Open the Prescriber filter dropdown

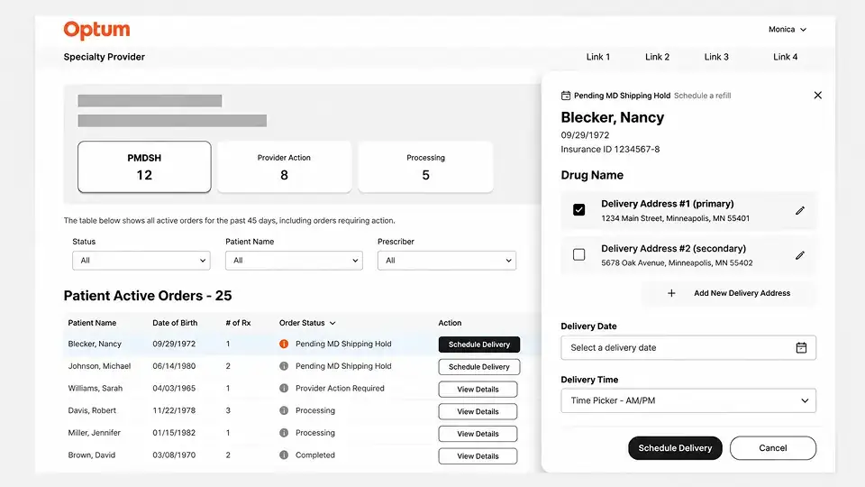coord(447,261)
